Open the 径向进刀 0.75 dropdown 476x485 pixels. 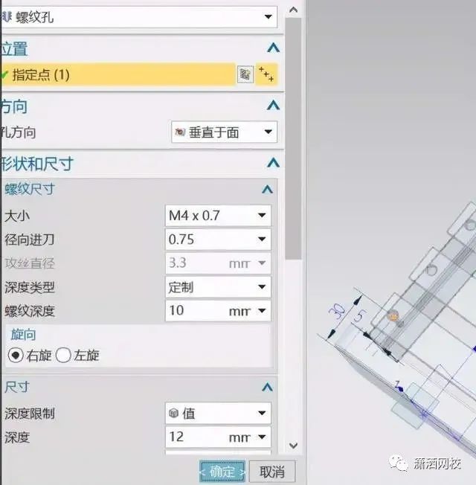point(218,239)
